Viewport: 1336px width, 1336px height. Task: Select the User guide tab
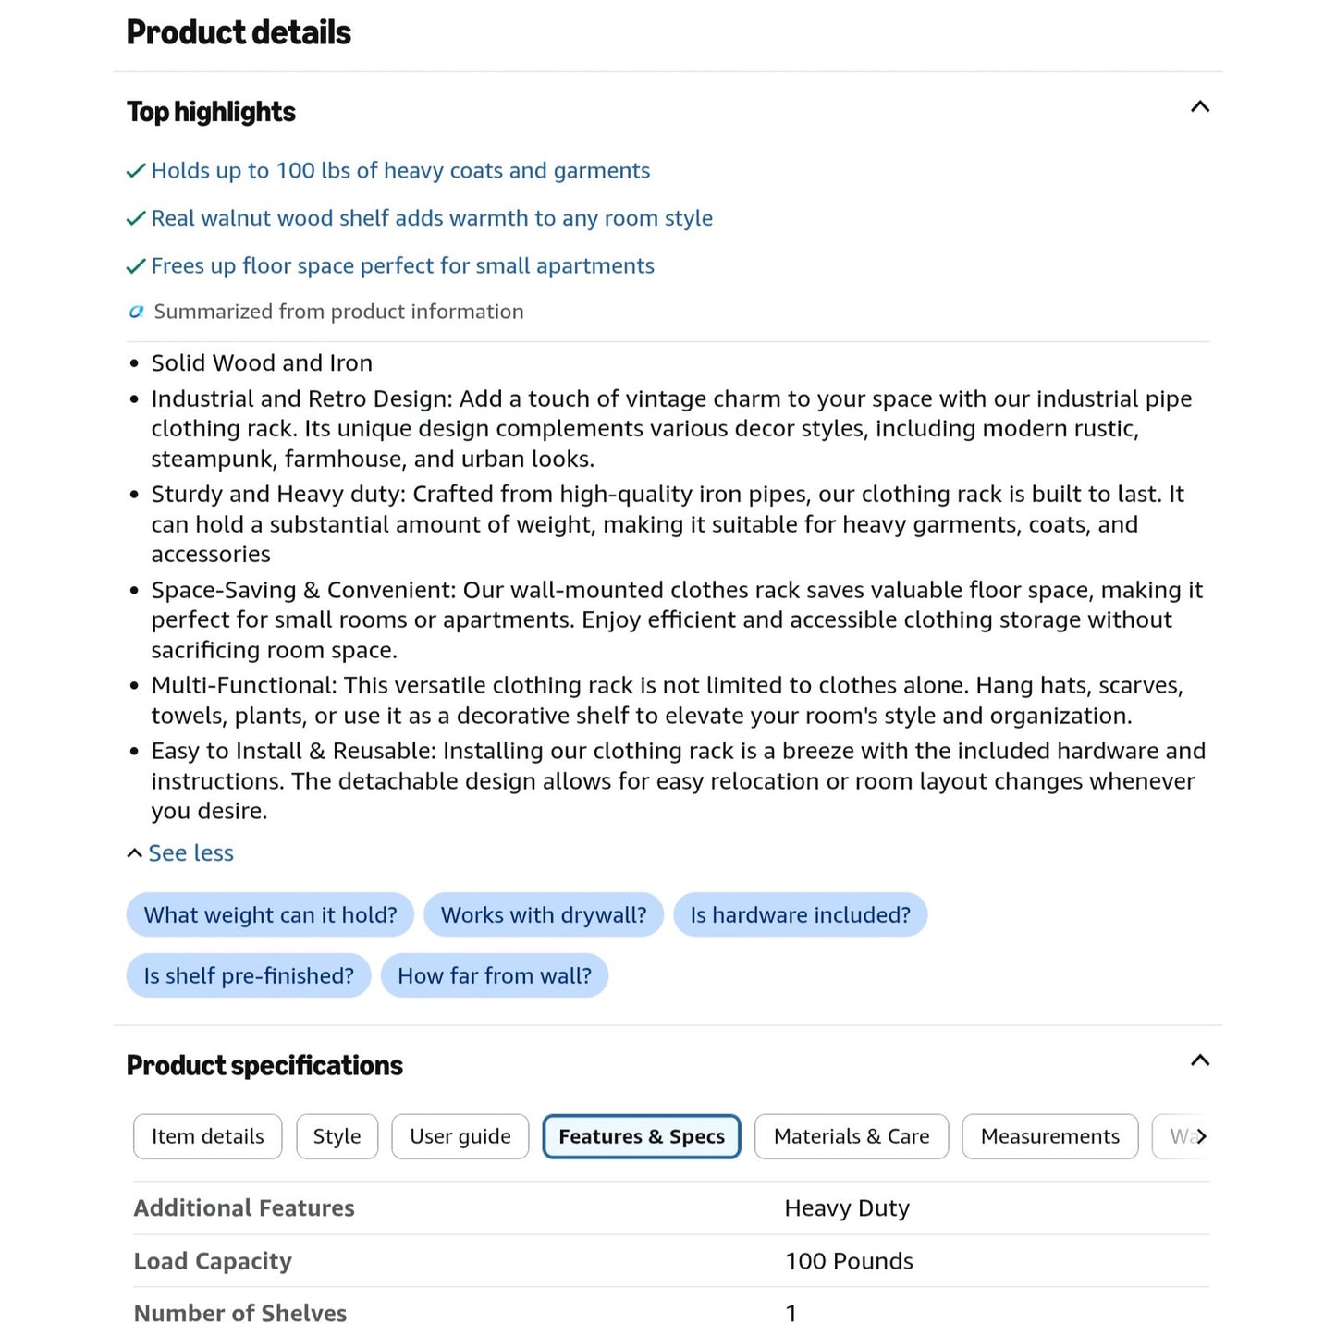460,1136
